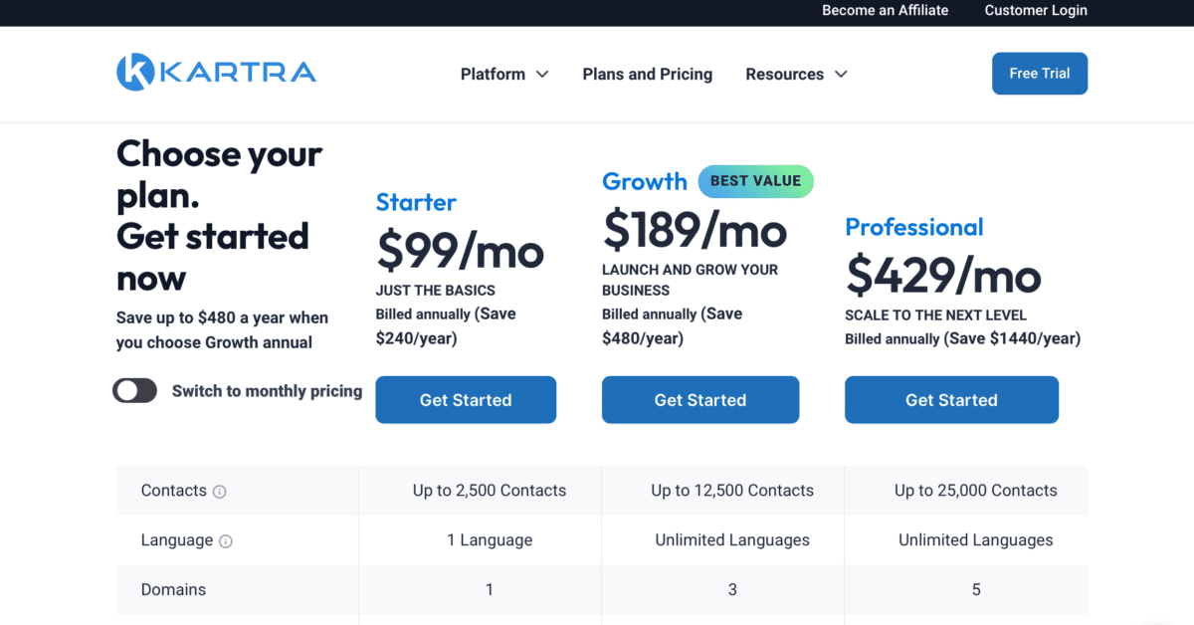Get Started with the Starter plan

click(x=465, y=399)
